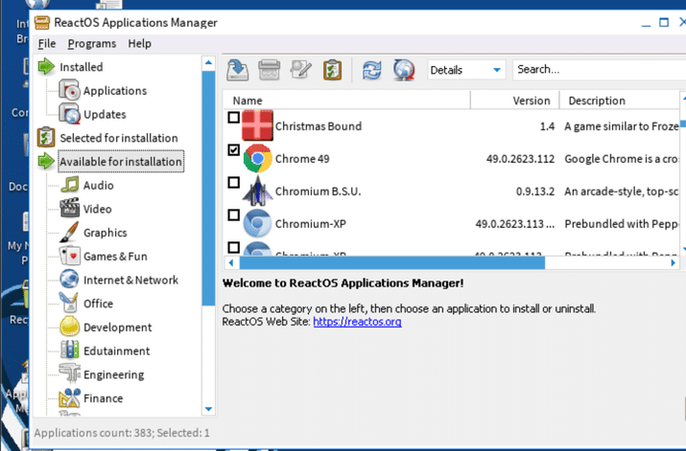Click the Install toolbar icon
The height and width of the screenshot is (451, 686).
coord(238,70)
